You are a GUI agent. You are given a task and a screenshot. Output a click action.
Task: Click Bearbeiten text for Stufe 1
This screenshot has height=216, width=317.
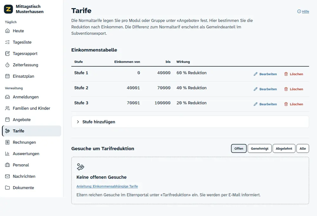tap(268, 74)
